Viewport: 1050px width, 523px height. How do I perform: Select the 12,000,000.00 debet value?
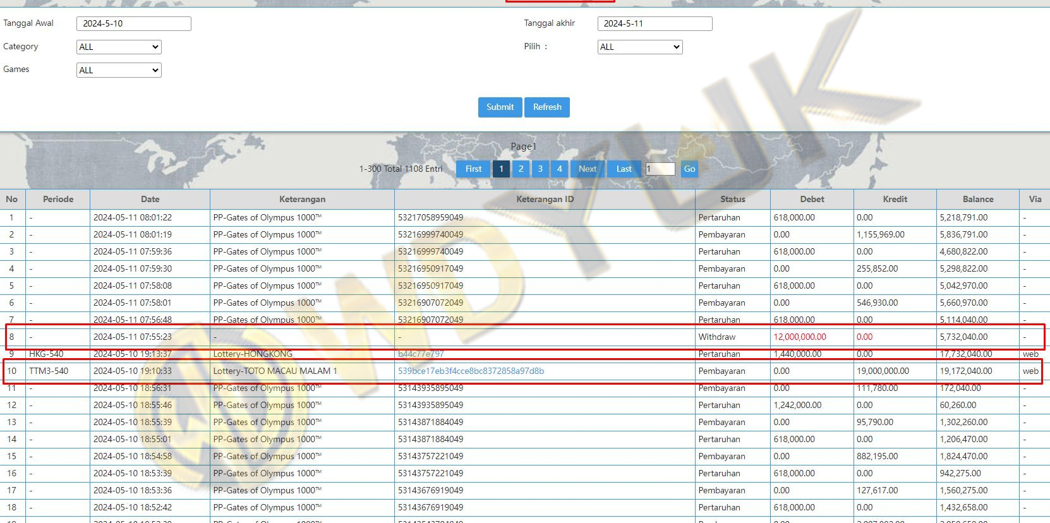[x=800, y=337]
